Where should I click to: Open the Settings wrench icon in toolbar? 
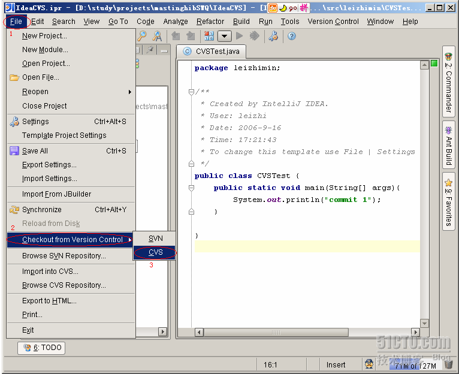[273, 36]
